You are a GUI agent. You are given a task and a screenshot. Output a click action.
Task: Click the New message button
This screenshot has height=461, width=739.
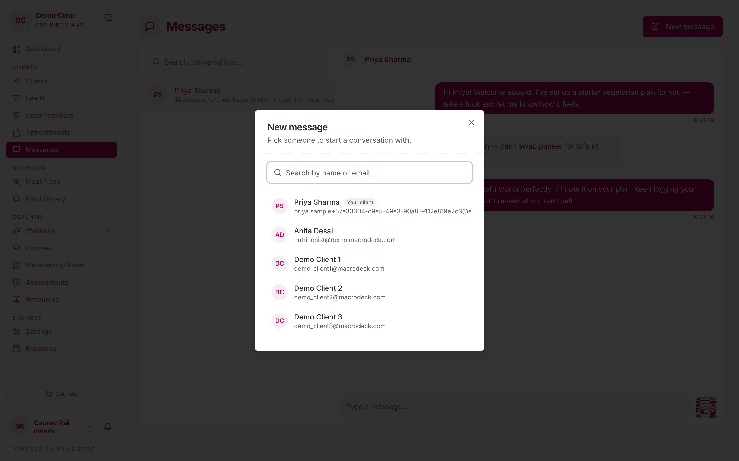[682, 27]
